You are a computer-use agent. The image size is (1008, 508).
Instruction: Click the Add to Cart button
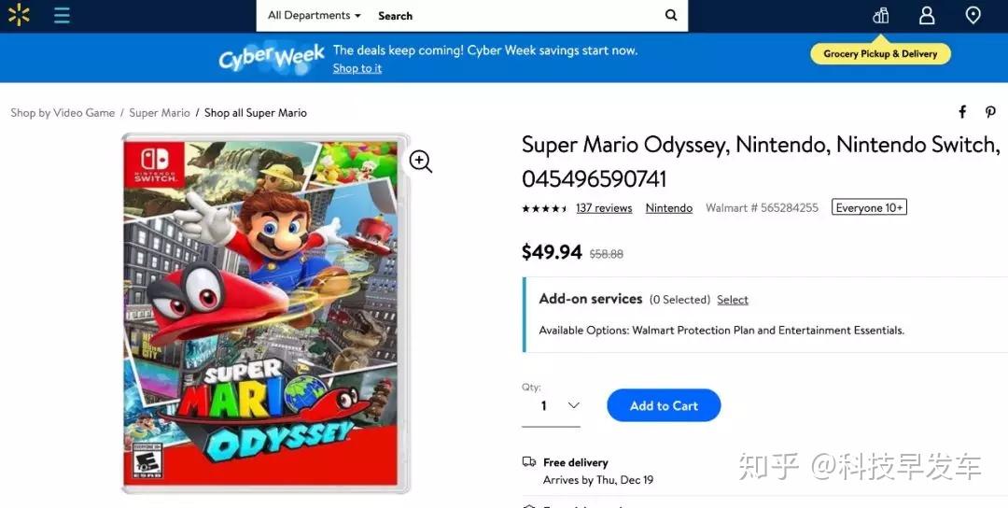click(x=664, y=405)
